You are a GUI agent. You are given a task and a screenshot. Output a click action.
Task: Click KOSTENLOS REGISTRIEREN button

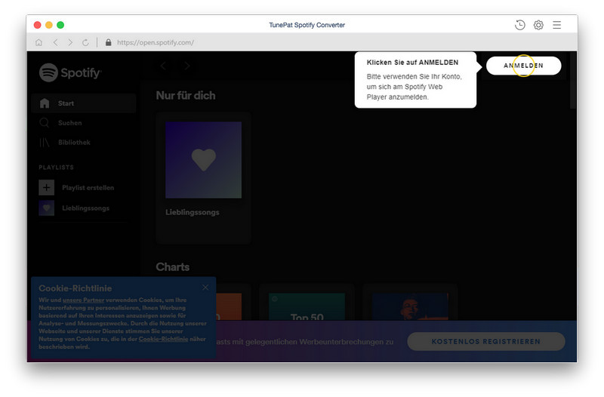pyautogui.click(x=486, y=342)
